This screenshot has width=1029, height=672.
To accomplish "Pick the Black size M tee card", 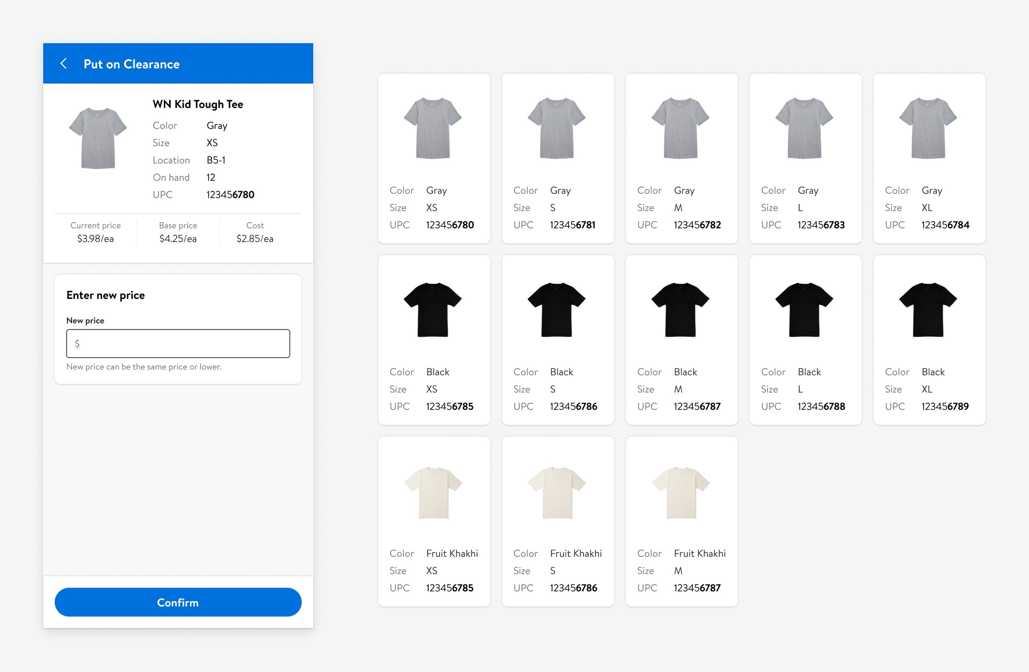I will click(x=681, y=340).
